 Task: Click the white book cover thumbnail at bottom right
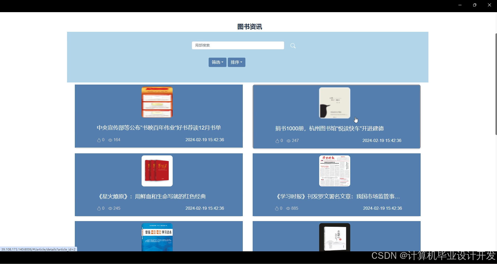pos(335,237)
